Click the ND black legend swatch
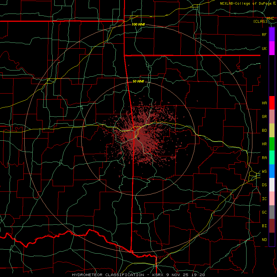 pyautogui.click(x=272, y=239)
